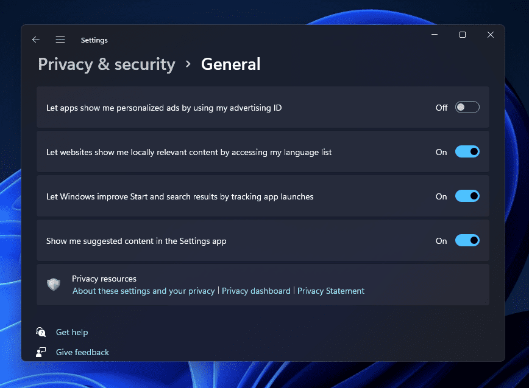Open the hamburger navigation menu
This screenshot has height=388, width=529.
(60, 40)
